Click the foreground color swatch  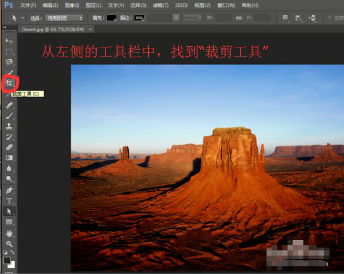pos(7,261)
